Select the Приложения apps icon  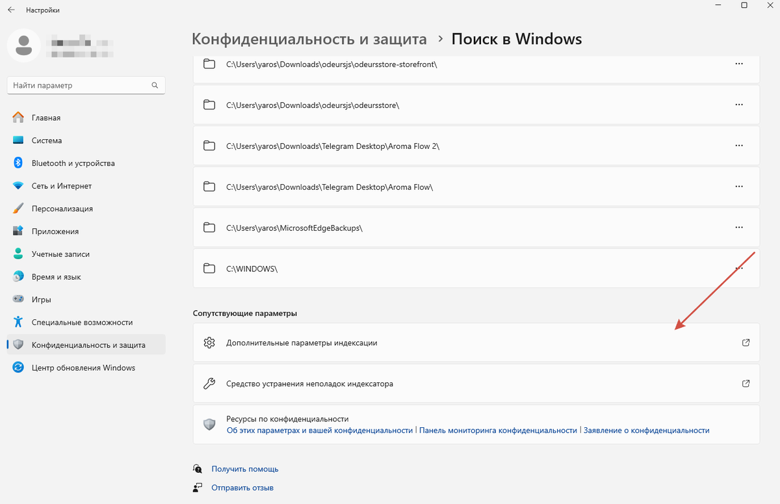(18, 232)
